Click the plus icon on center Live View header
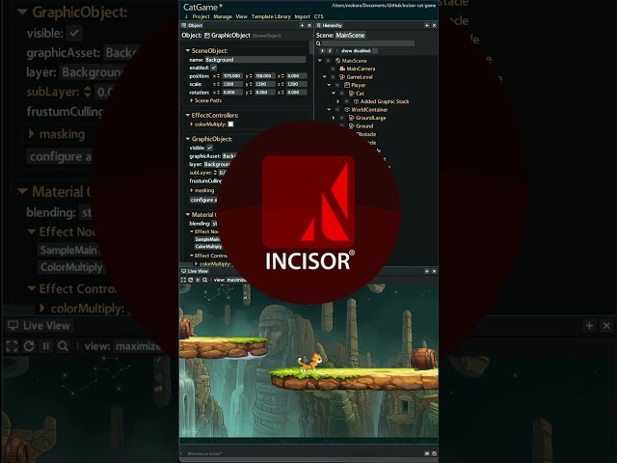 (x=427, y=271)
